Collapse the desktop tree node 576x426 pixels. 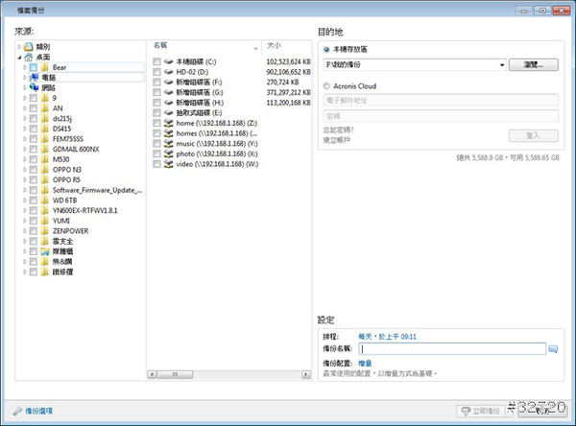click(x=19, y=58)
